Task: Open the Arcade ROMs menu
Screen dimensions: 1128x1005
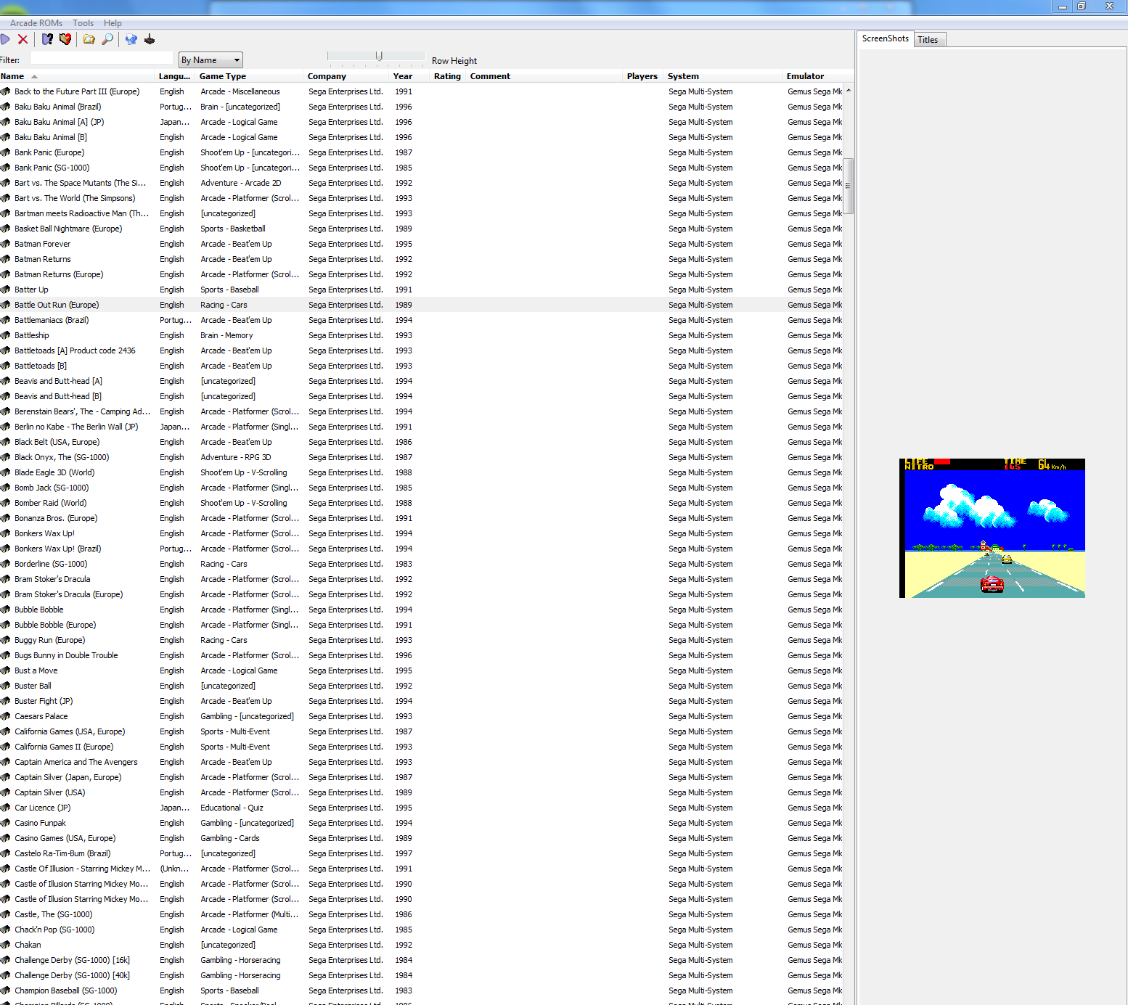Action: coord(36,23)
